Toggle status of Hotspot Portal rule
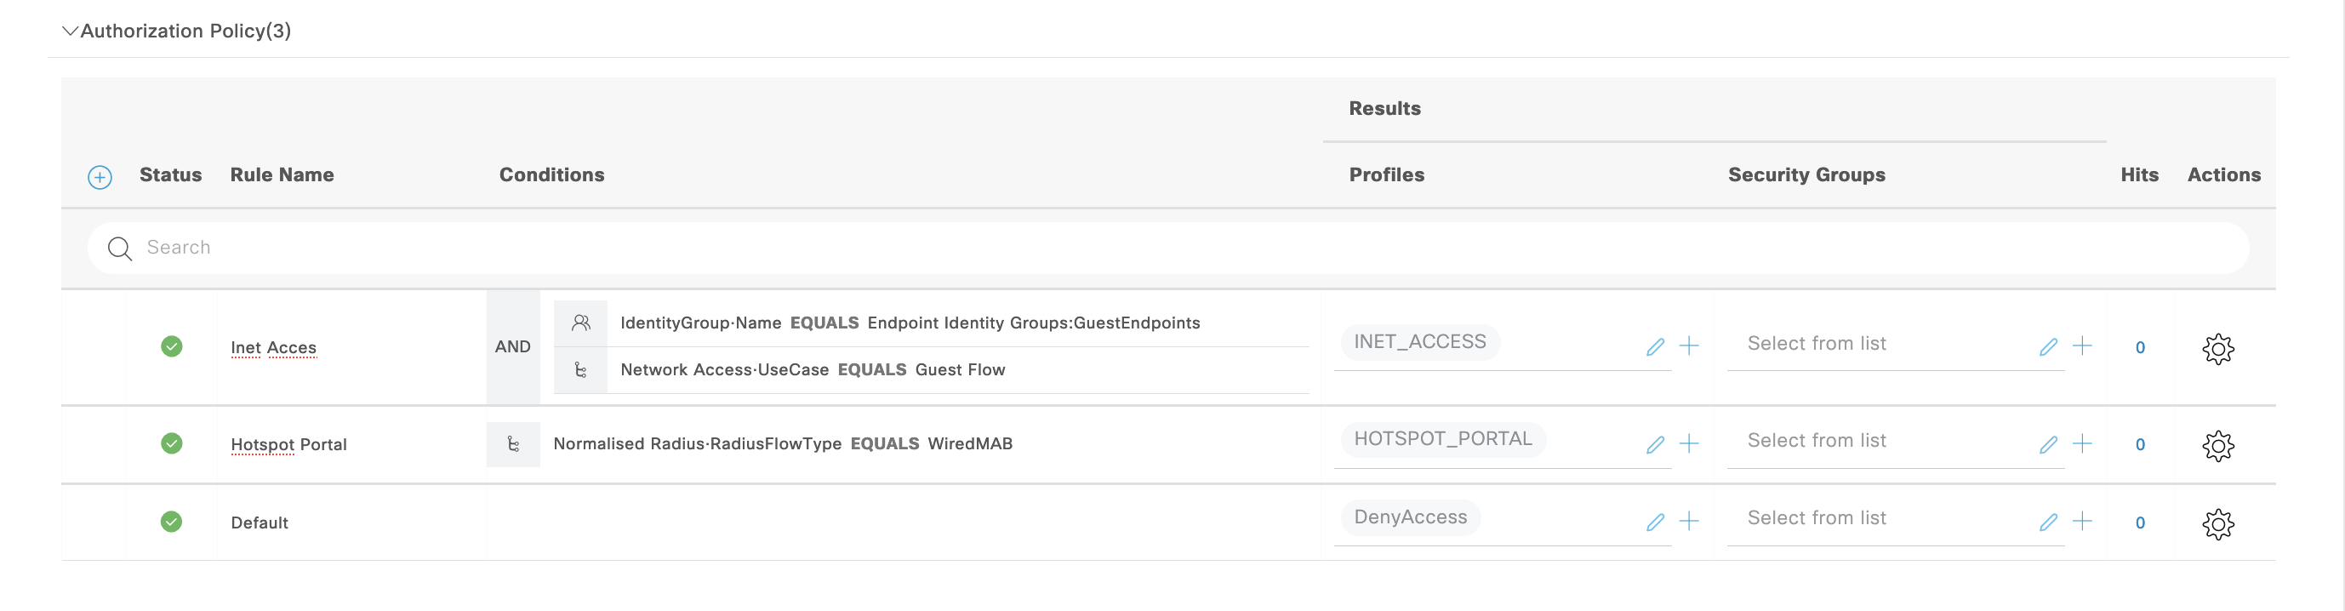This screenshot has height=611, width=2345. pos(171,443)
